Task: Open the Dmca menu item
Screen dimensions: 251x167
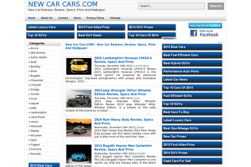Action: tap(77, 18)
